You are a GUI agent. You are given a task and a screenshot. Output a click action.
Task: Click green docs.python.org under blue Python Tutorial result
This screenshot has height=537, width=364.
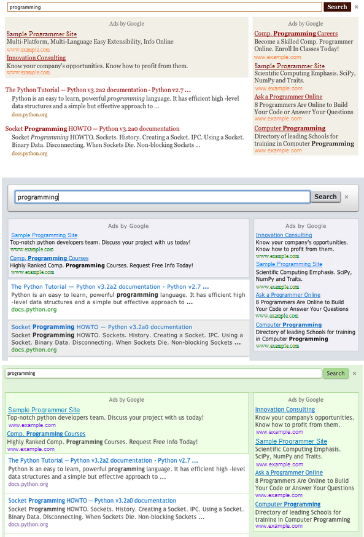[x=34, y=309]
